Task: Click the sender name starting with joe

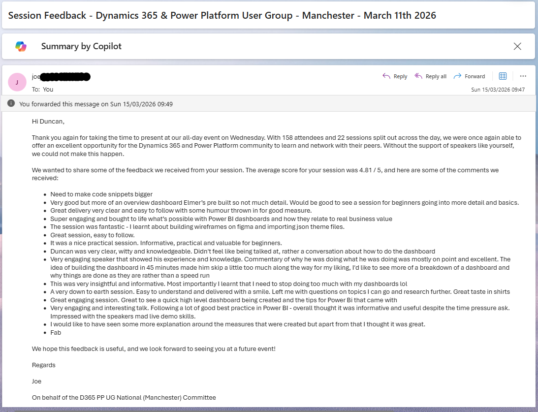Action: pyautogui.click(x=61, y=76)
